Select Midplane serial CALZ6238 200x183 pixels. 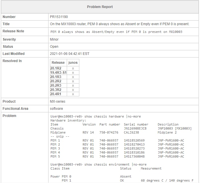pyautogui.click(x=131, y=132)
